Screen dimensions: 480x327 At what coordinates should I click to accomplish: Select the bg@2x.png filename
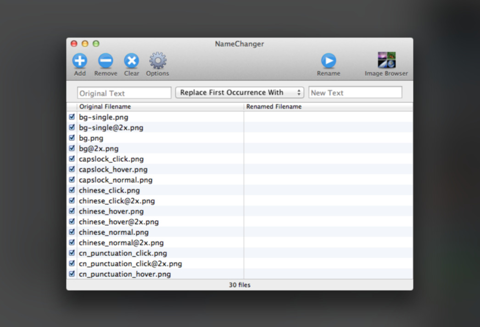(x=99, y=149)
